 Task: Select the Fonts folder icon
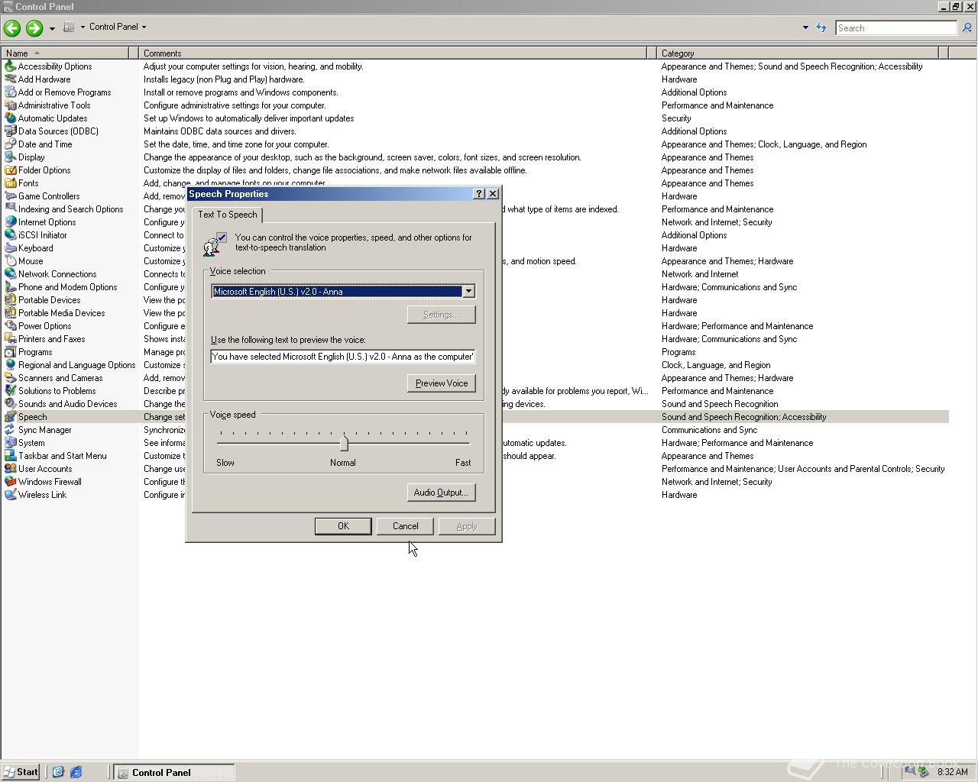pos(10,183)
